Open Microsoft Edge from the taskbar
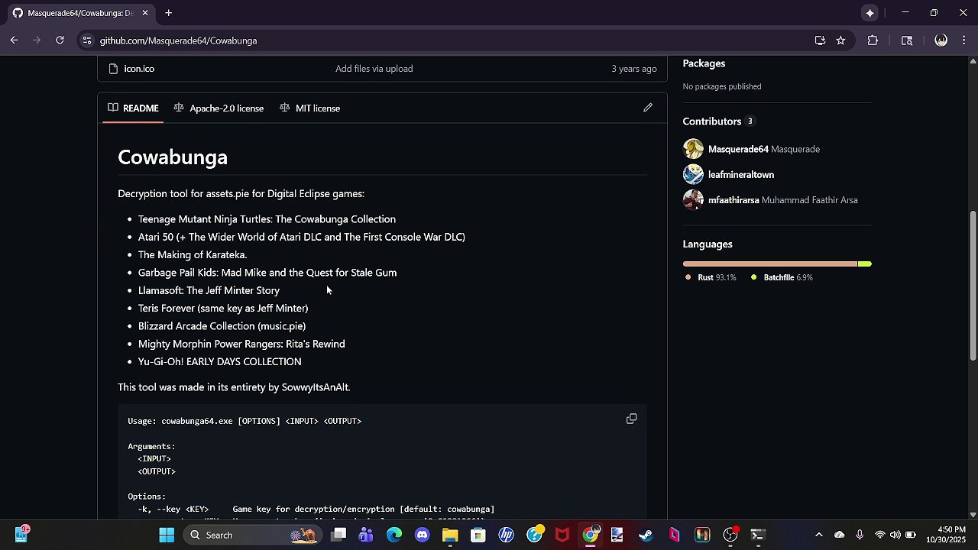The image size is (978, 550). pyautogui.click(x=394, y=535)
